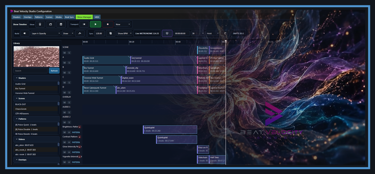
Task: Click the Library shader preview thumbnail
Action: 36,57
